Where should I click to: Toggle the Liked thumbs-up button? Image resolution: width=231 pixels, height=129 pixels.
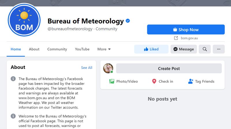tap(151, 49)
